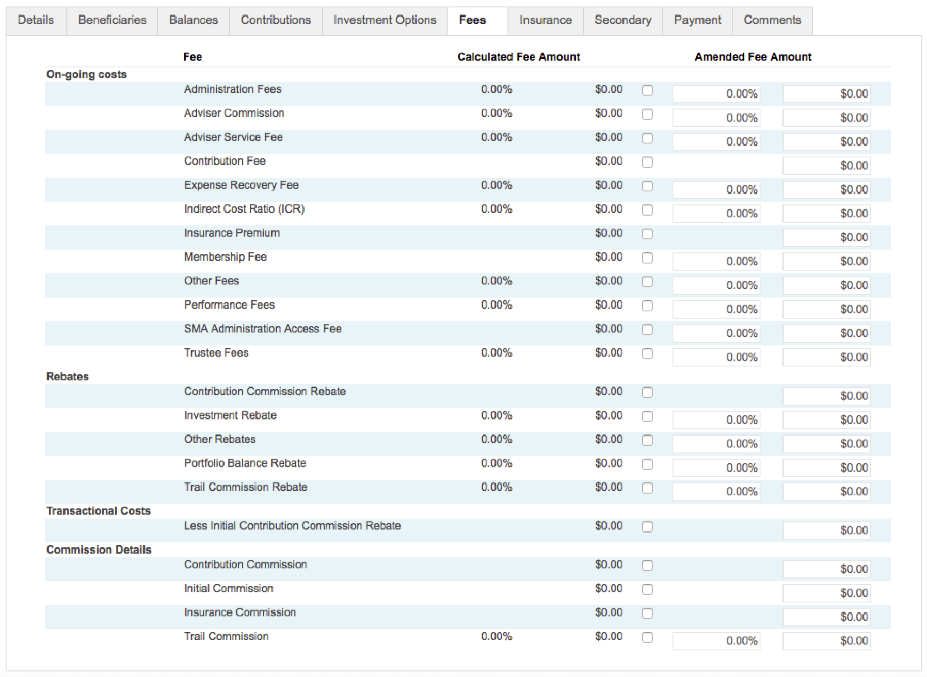Click the 'Amended Fee Amount' column header
The image size is (927, 677).
(753, 57)
